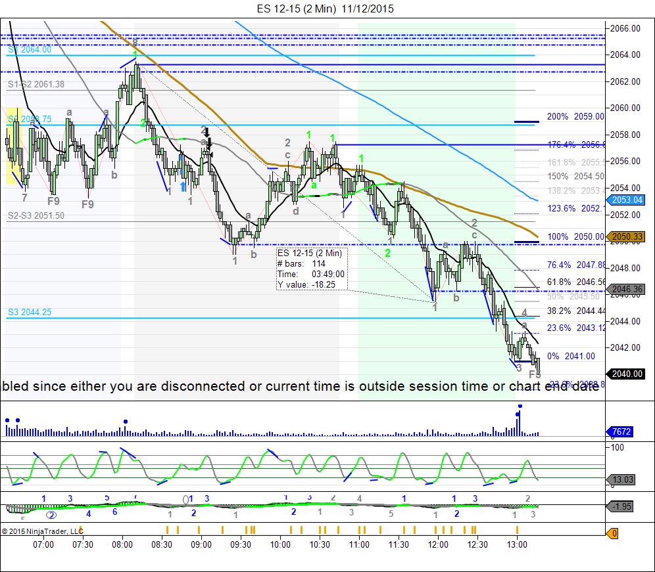655x572 pixels.
Task: Select the 100% 2050.00 Fibonacci label
Action: [x=575, y=236]
